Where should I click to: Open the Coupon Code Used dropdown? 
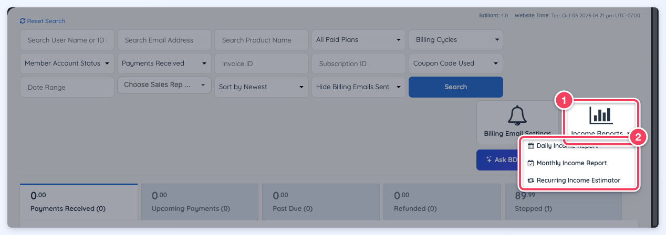pos(455,63)
